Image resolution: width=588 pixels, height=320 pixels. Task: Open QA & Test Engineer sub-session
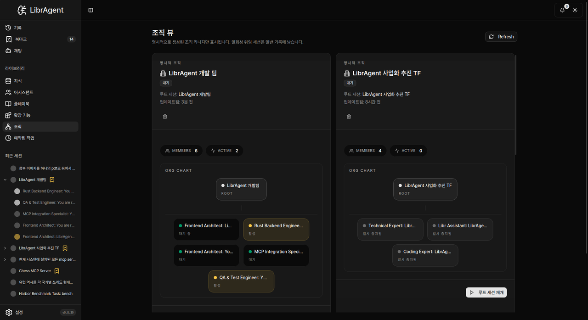coord(45,202)
